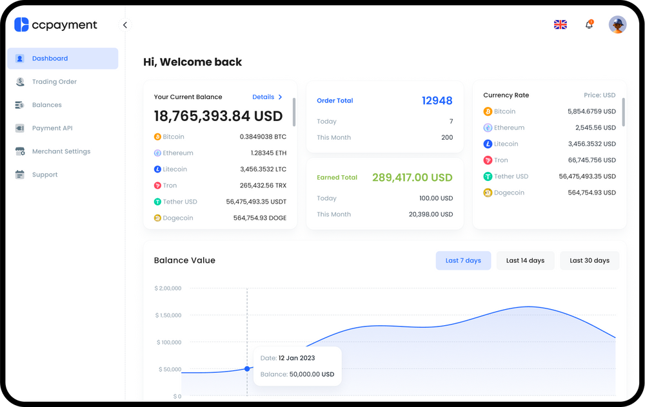Change language via the UK flag icon
The height and width of the screenshot is (407, 645).
tap(561, 24)
